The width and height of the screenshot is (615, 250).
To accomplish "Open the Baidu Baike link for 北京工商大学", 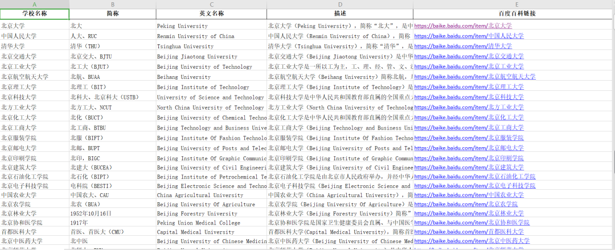I will click(469, 127).
